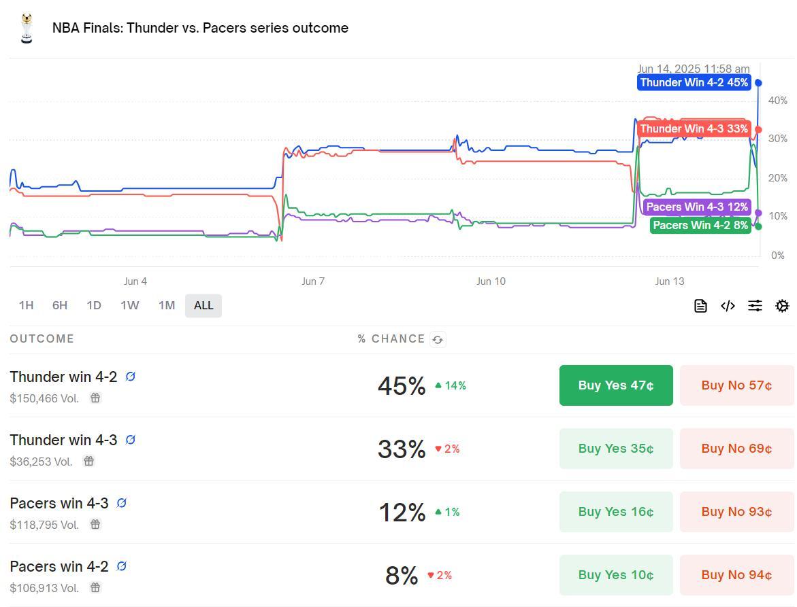Image resolution: width=797 pixels, height=607 pixels.
Task: Buy Yes 47¢ for Thunder win 4-2
Action: (616, 385)
